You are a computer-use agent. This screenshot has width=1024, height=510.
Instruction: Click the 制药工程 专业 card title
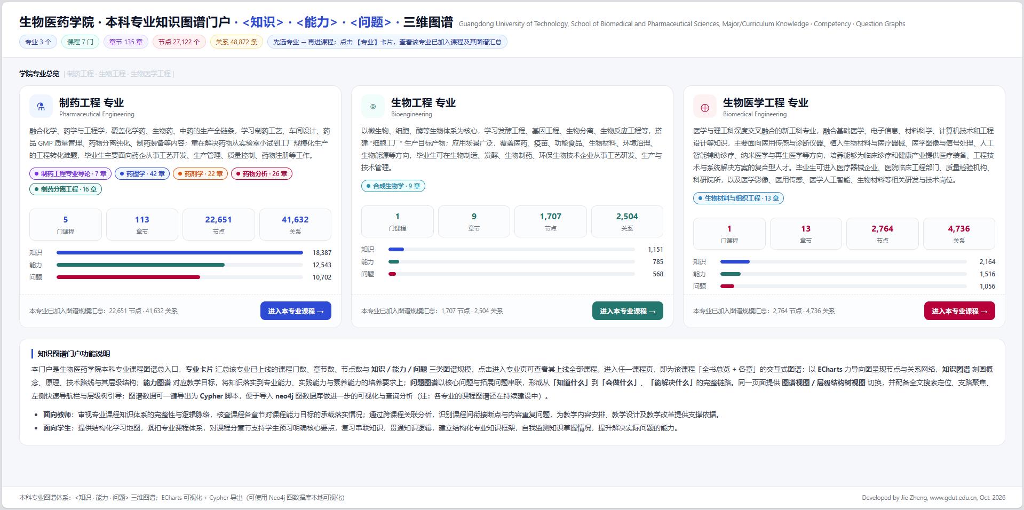(x=91, y=102)
